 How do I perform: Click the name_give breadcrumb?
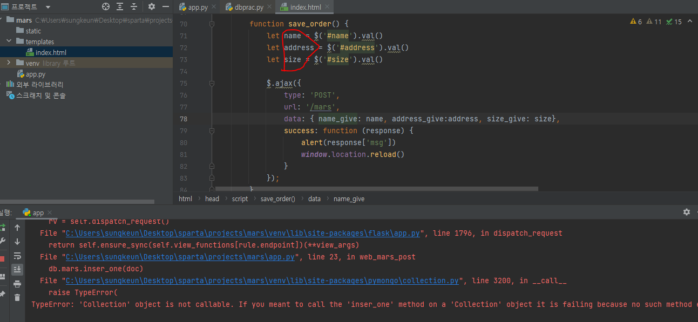tap(349, 199)
